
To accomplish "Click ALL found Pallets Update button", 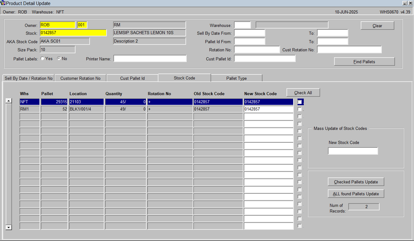I will tap(356, 194).
